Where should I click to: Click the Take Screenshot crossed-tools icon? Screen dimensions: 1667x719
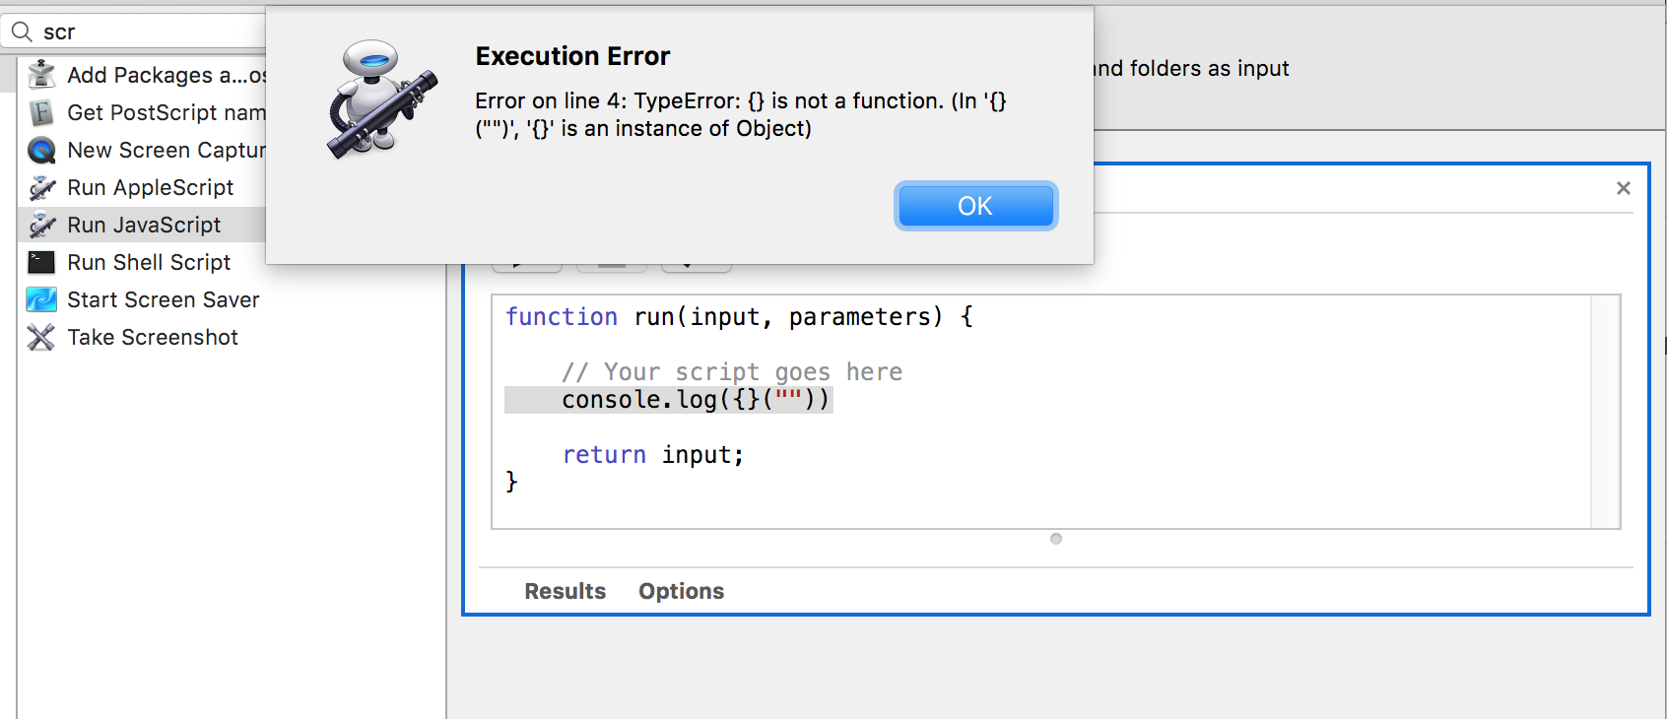pos(40,337)
